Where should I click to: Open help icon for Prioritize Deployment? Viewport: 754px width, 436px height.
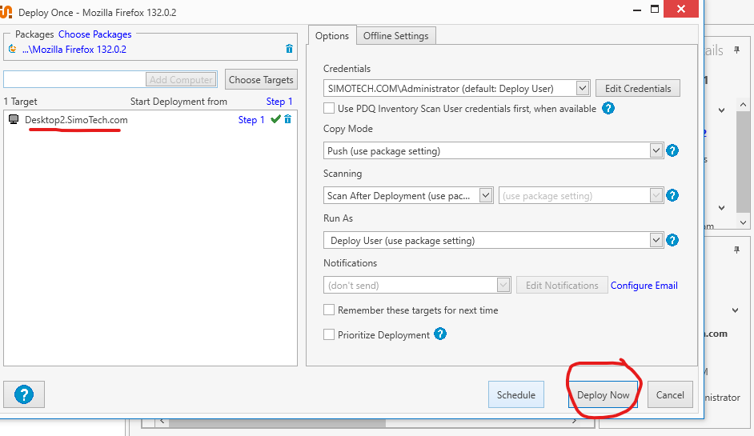pos(440,334)
